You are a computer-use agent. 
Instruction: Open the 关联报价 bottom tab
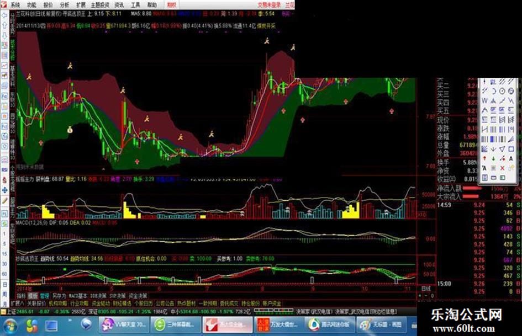[36, 303]
